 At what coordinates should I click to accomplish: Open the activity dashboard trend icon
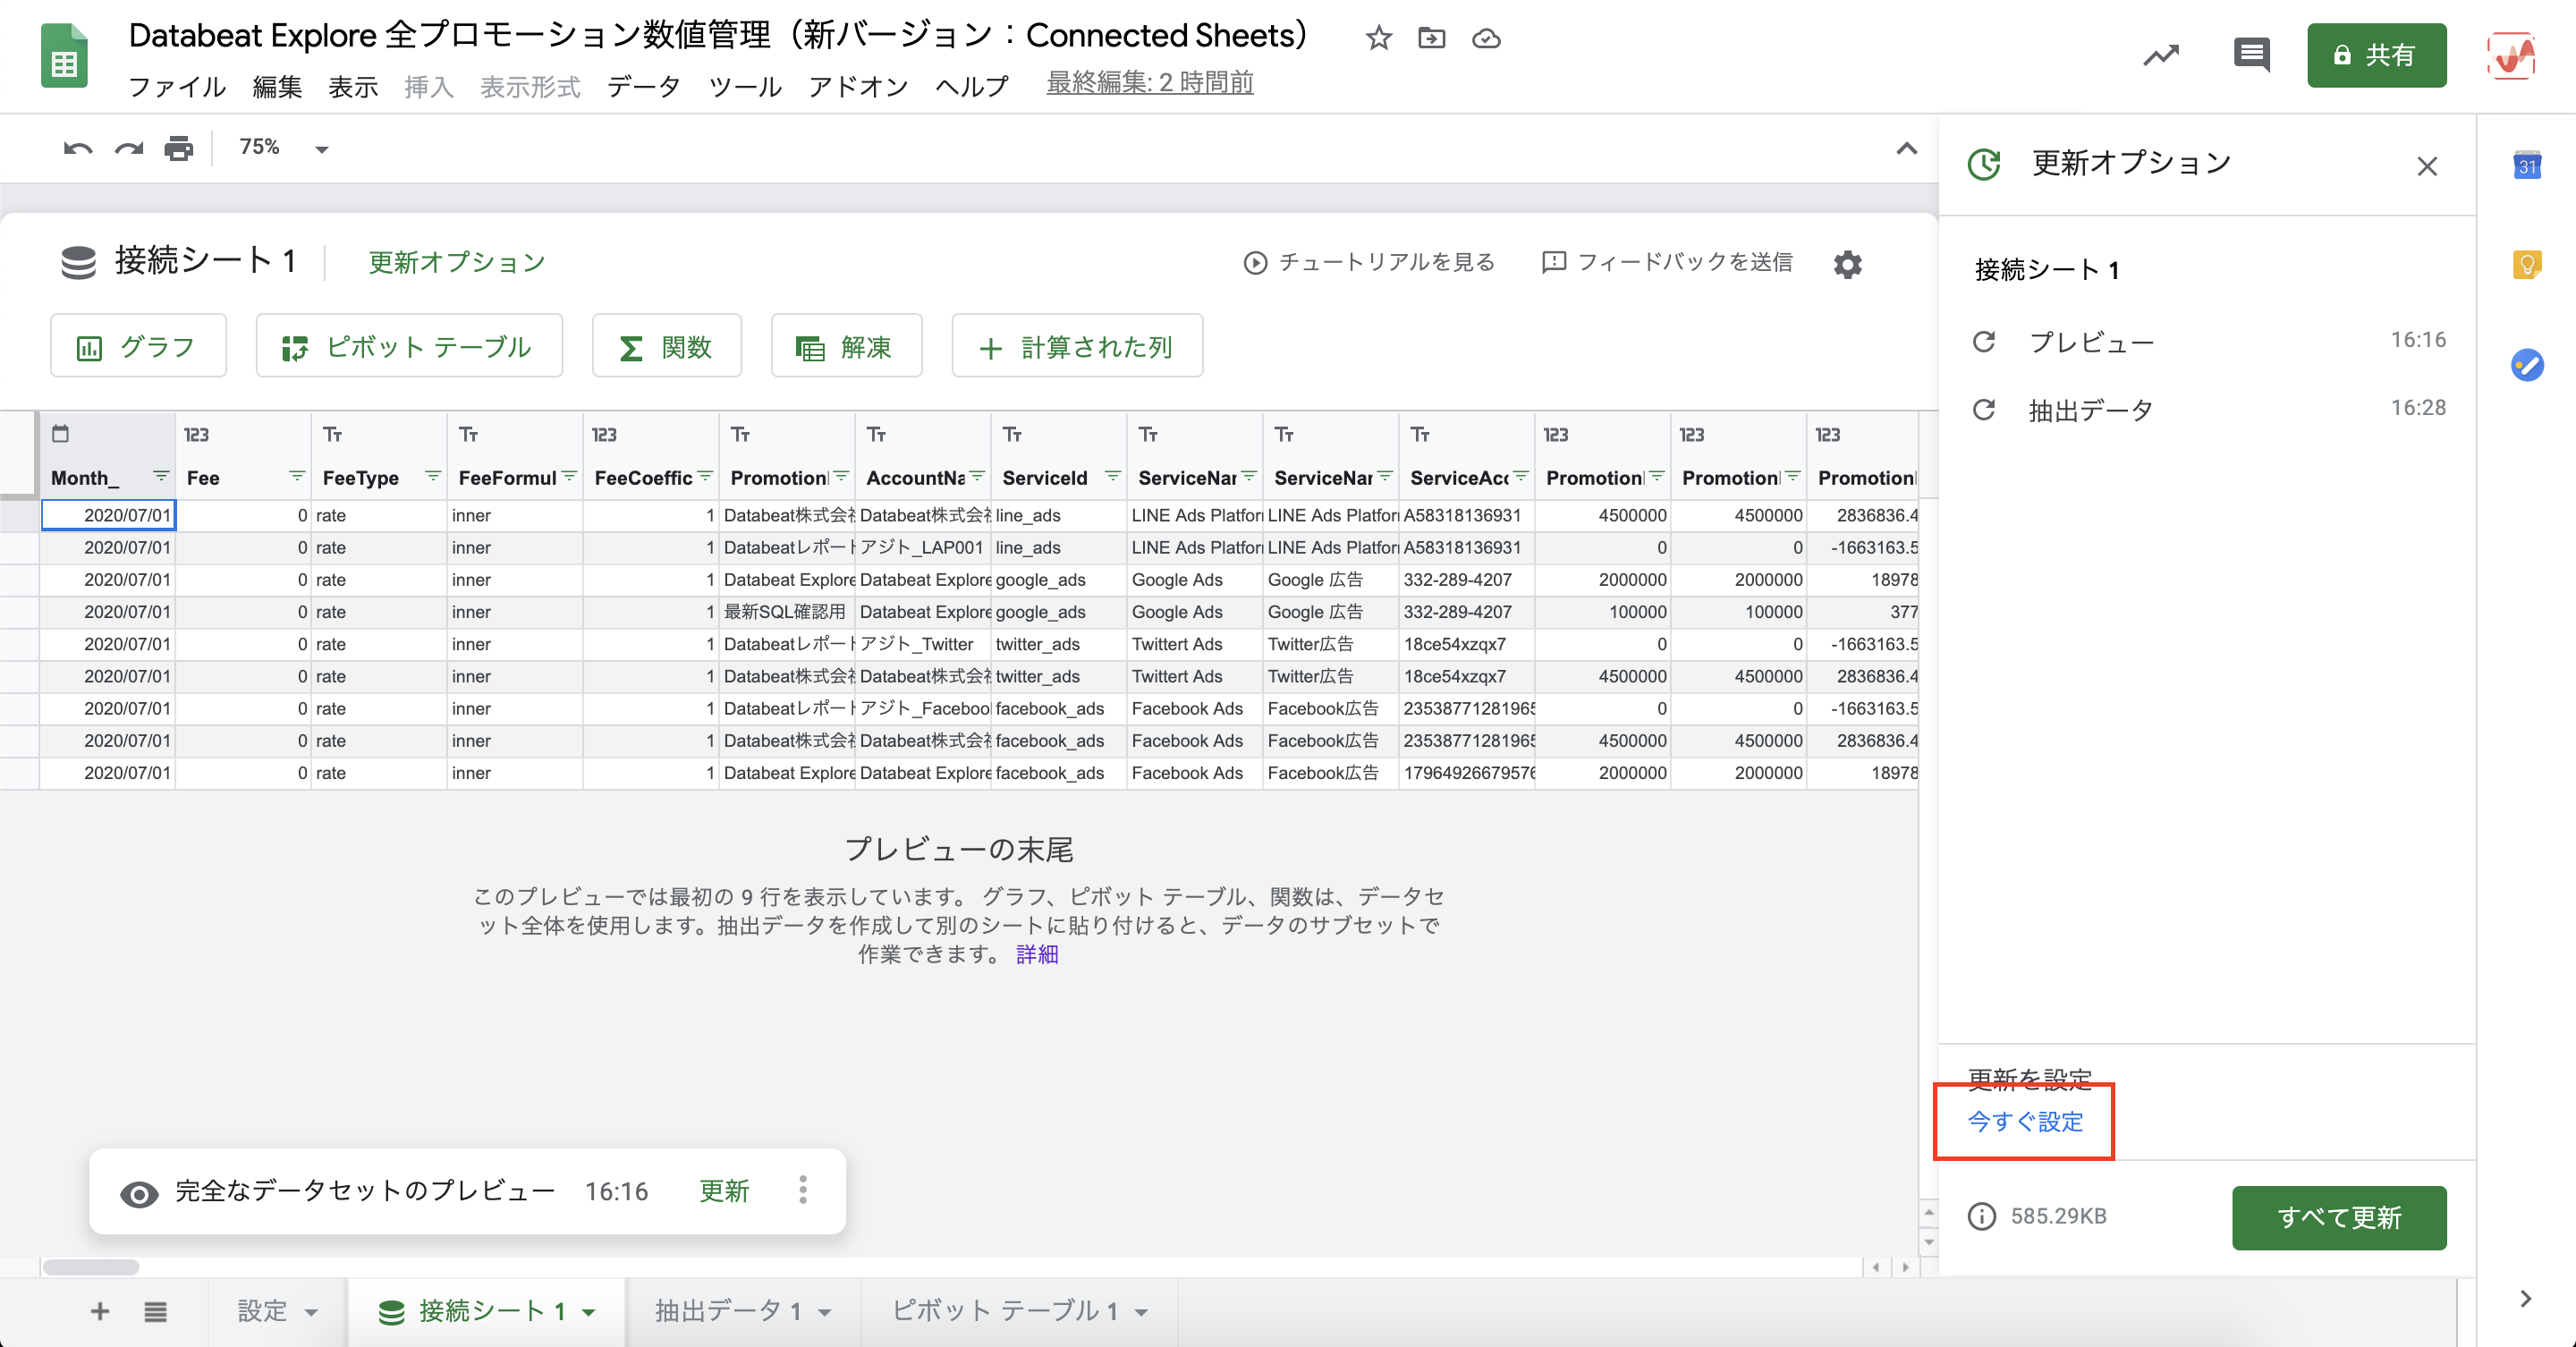click(x=2161, y=55)
